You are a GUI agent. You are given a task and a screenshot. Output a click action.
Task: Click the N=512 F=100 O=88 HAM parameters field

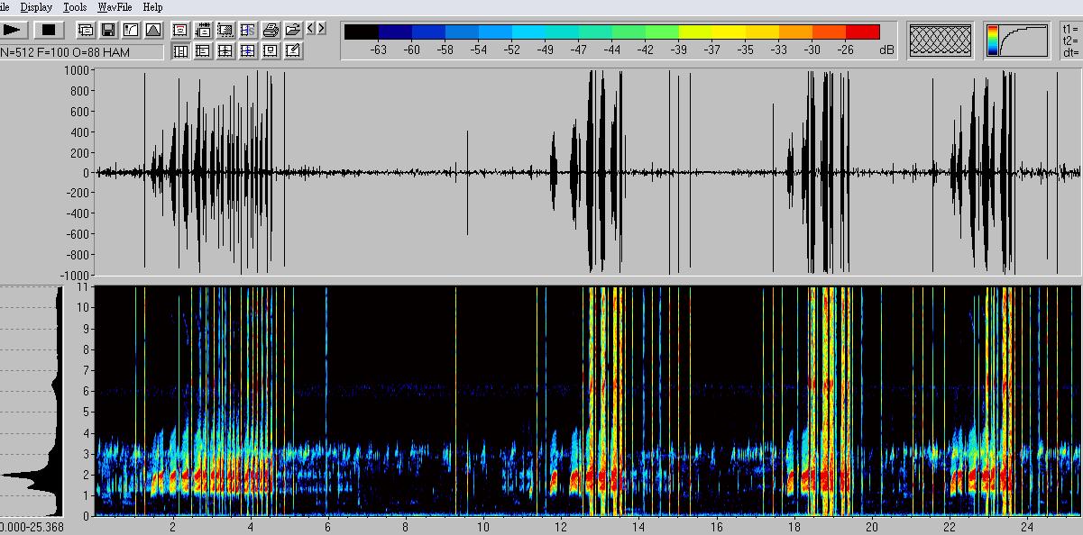click(81, 52)
